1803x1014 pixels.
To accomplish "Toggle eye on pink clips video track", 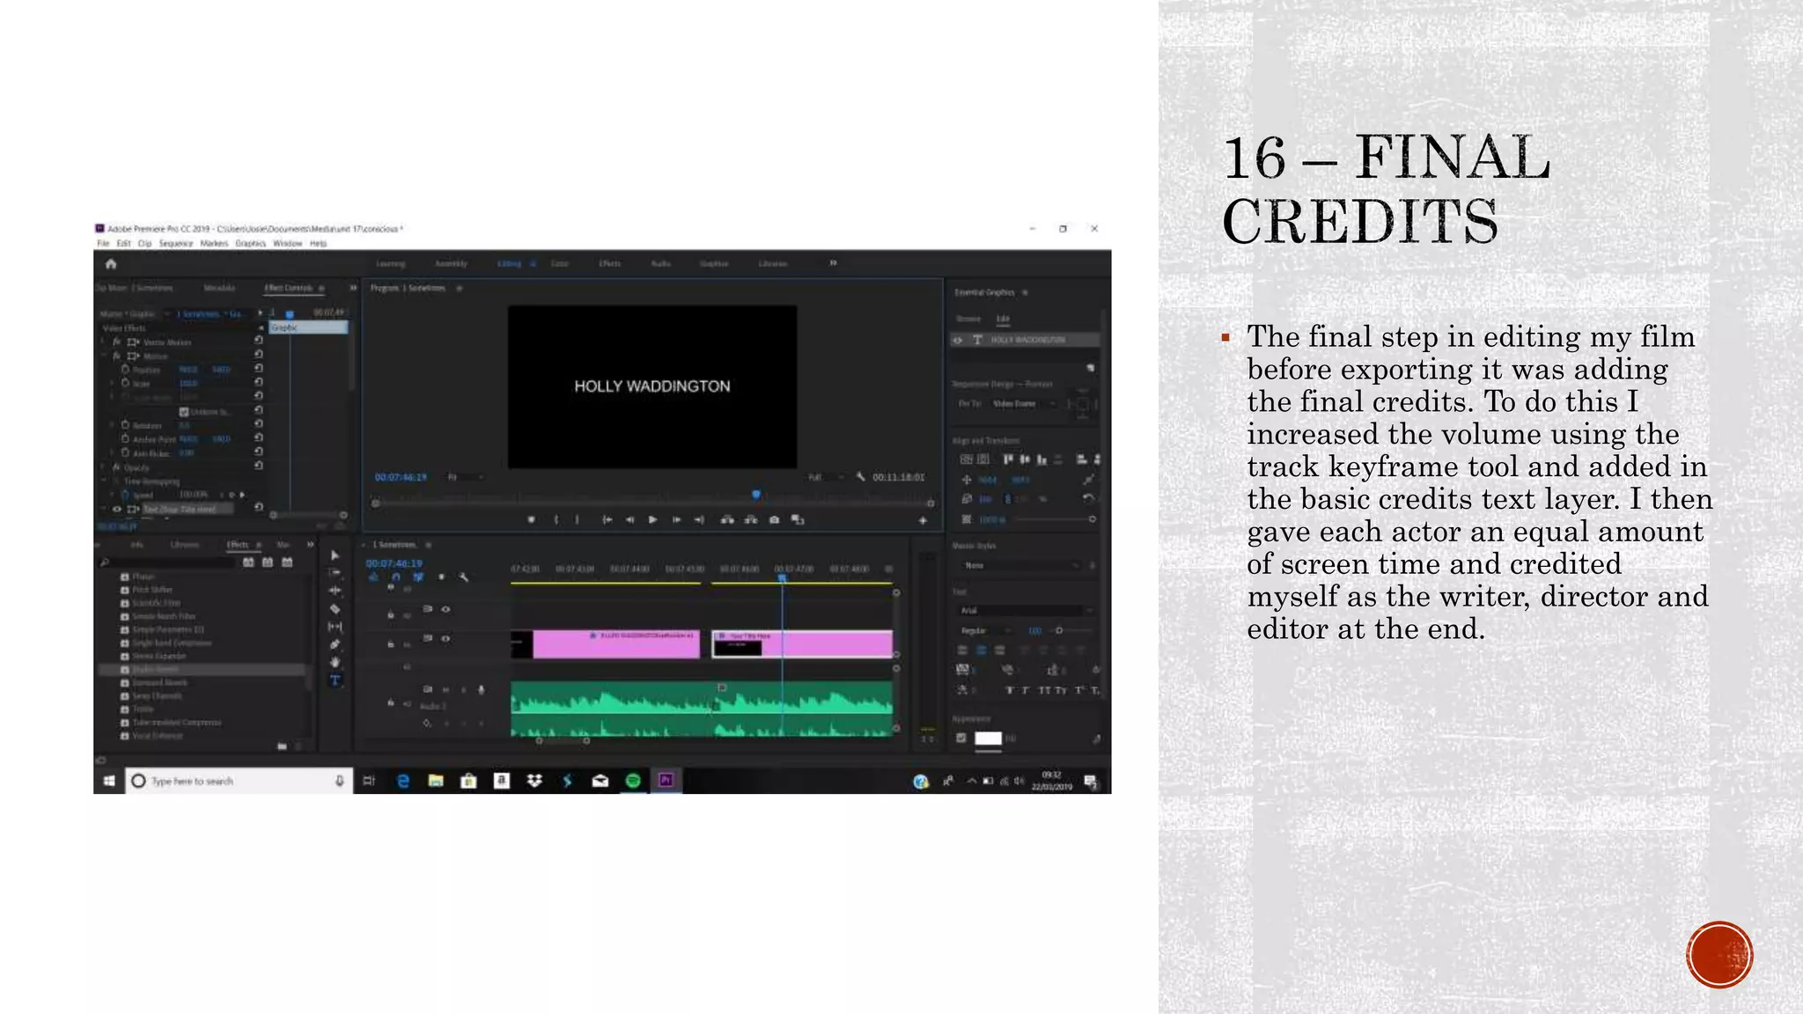I will pos(445,638).
